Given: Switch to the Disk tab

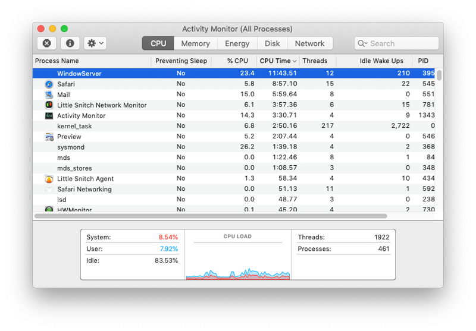Looking at the screenshot, I should [x=273, y=43].
